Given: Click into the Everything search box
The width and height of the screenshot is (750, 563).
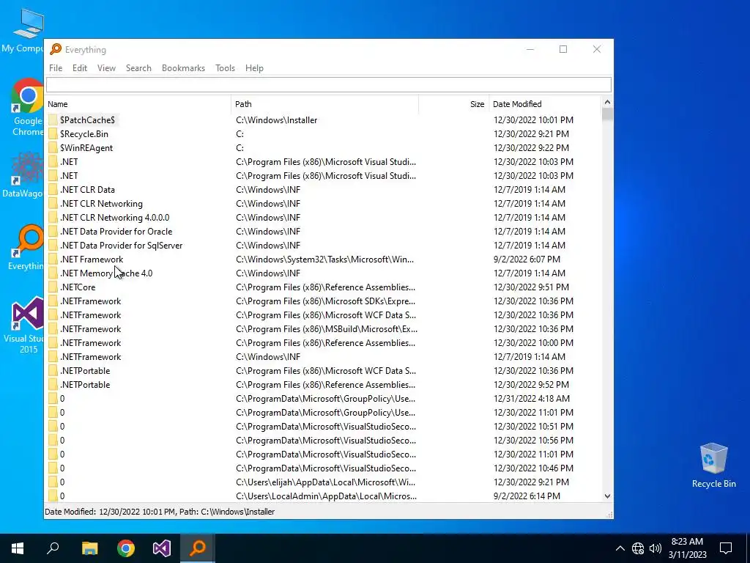Looking at the screenshot, I should coord(329,85).
